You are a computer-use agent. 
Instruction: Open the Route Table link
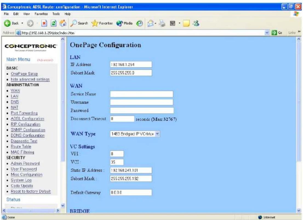[x=21, y=147]
